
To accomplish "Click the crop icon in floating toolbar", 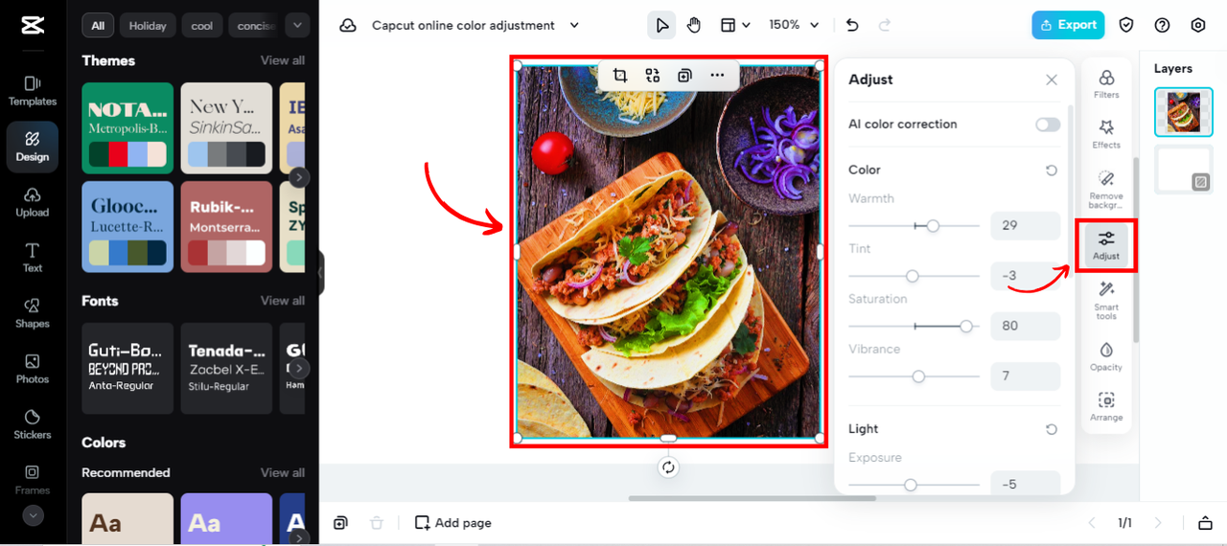I will pyautogui.click(x=620, y=76).
